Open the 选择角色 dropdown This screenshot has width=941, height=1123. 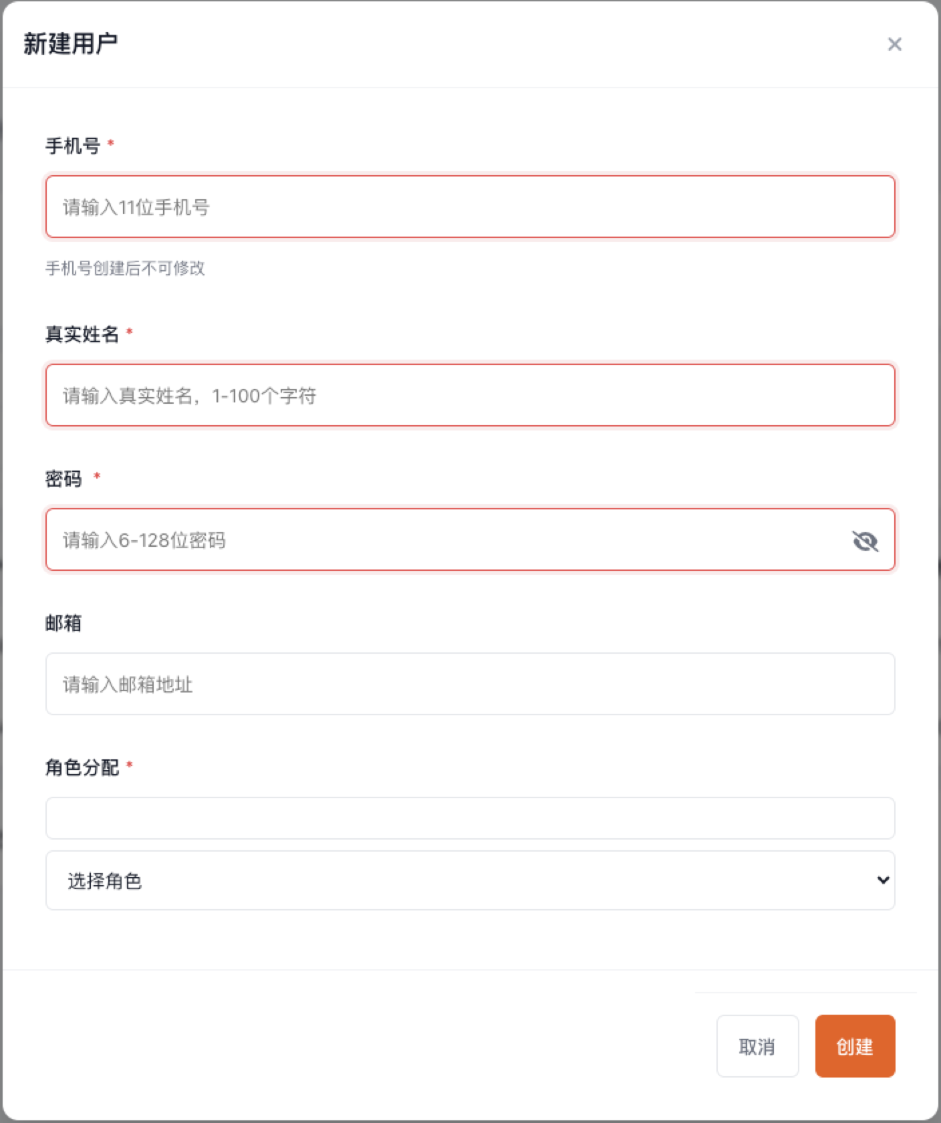coord(470,880)
